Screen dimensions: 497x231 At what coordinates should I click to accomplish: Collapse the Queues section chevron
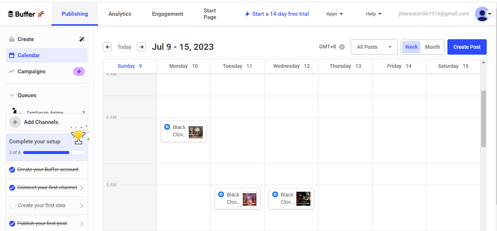pyautogui.click(x=11, y=95)
